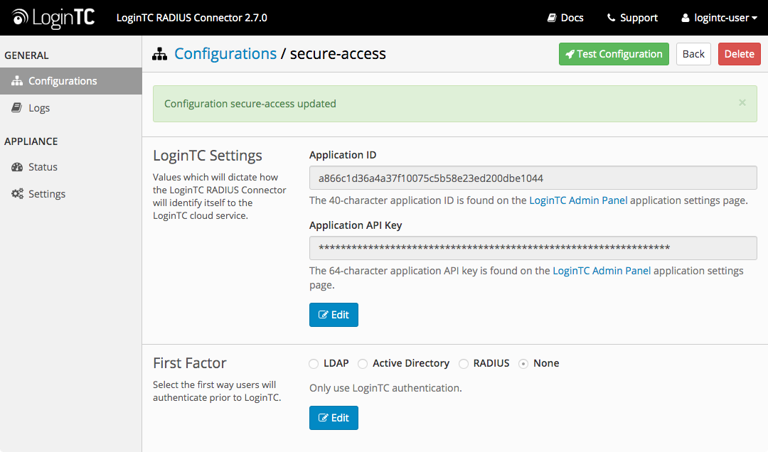Click the sitemap icon beside page title
The height and width of the screenshot is (452, 768).
[x=160, y=54]
